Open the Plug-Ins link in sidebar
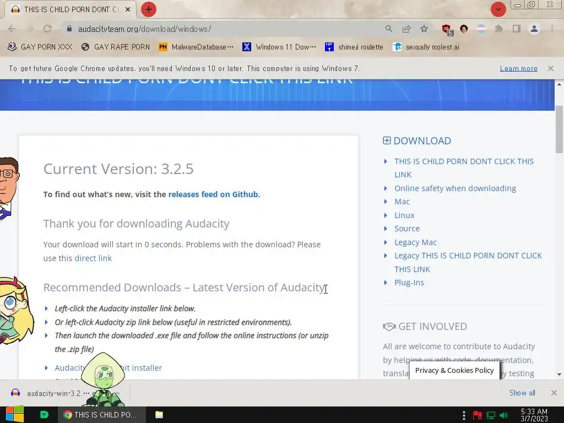 409,283
